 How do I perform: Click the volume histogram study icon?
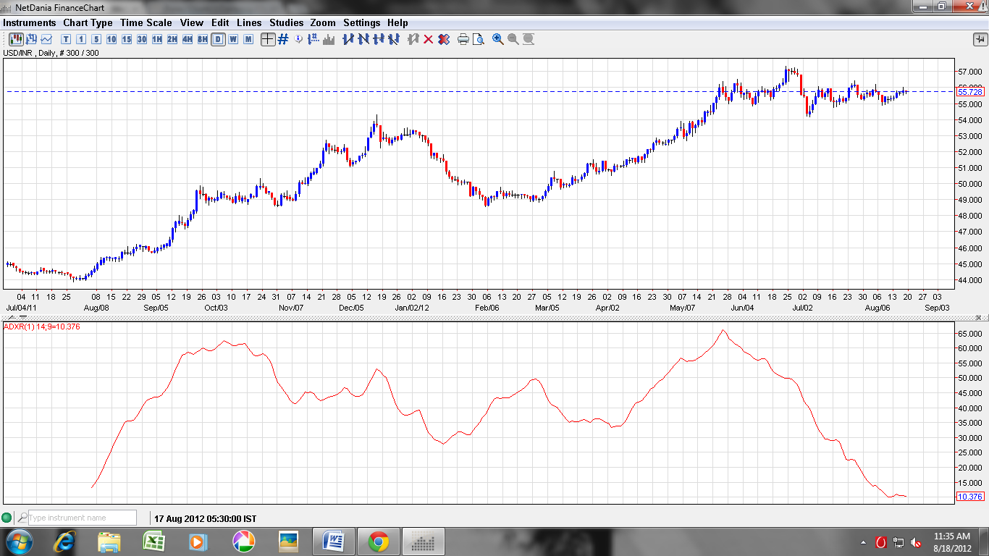tap(328, 40)
